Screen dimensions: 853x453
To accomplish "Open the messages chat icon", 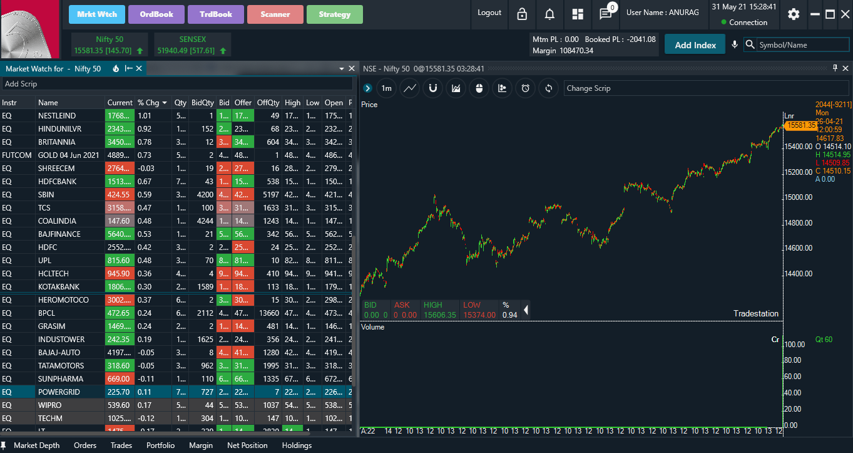I will [605, 14].
